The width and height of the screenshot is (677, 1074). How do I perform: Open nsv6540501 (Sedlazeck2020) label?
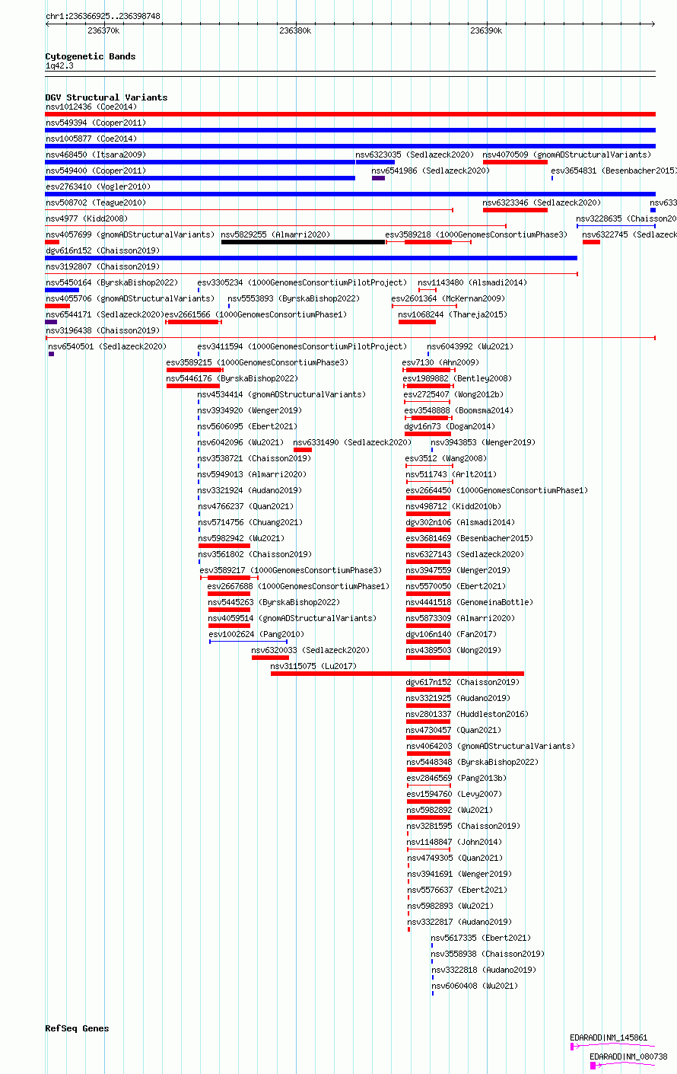pos(107,346)
